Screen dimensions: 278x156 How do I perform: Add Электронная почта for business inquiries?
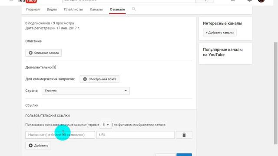99,79
